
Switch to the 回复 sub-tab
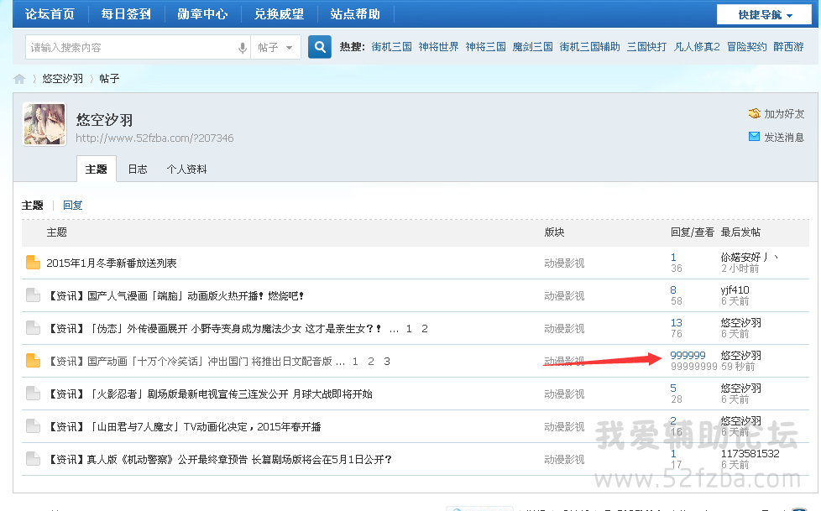[73, 206]
